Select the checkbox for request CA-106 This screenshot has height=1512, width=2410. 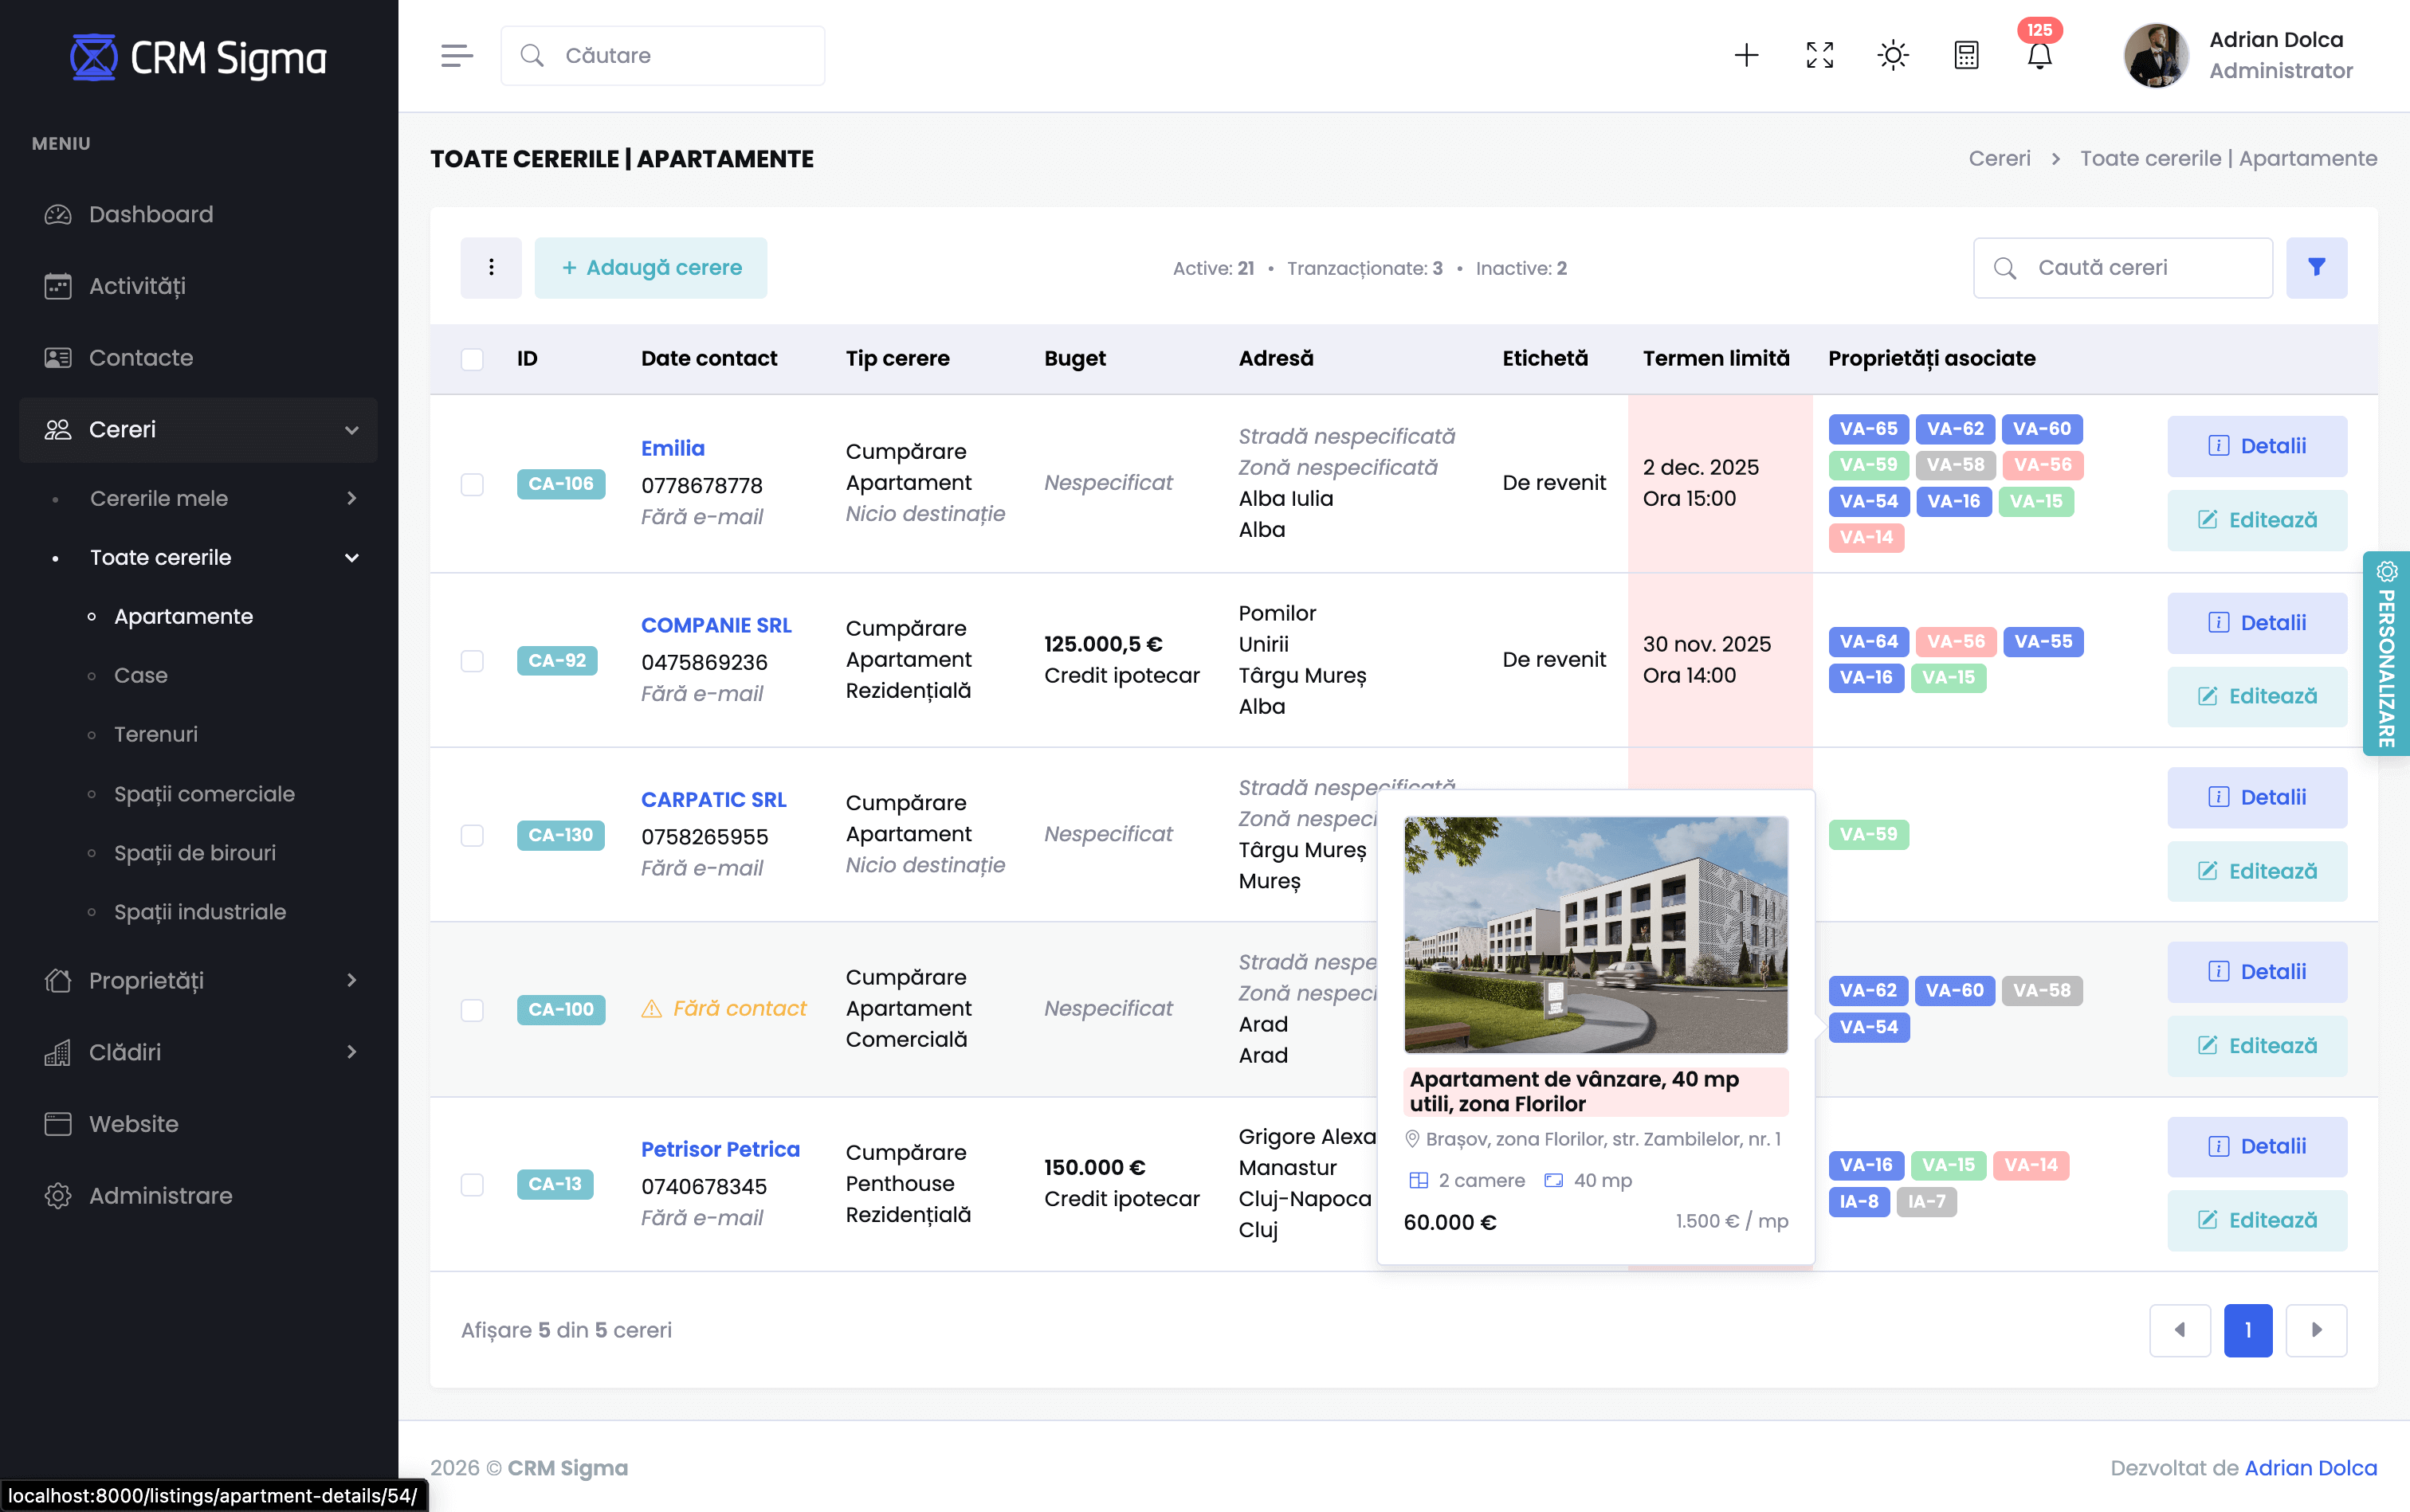click(472, 484)
